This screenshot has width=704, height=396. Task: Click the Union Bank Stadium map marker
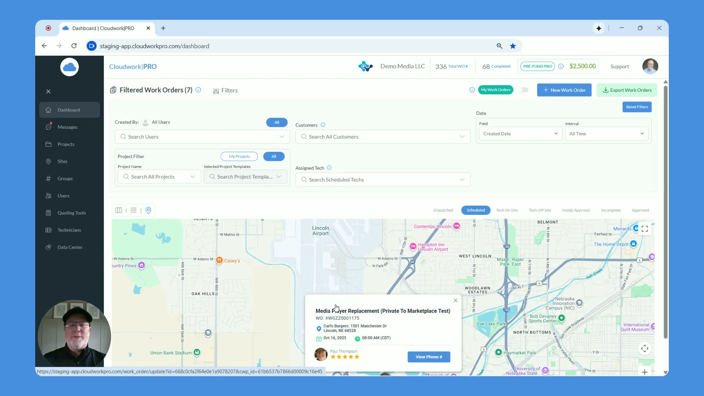pyautogui.click(x=197, y=353)
